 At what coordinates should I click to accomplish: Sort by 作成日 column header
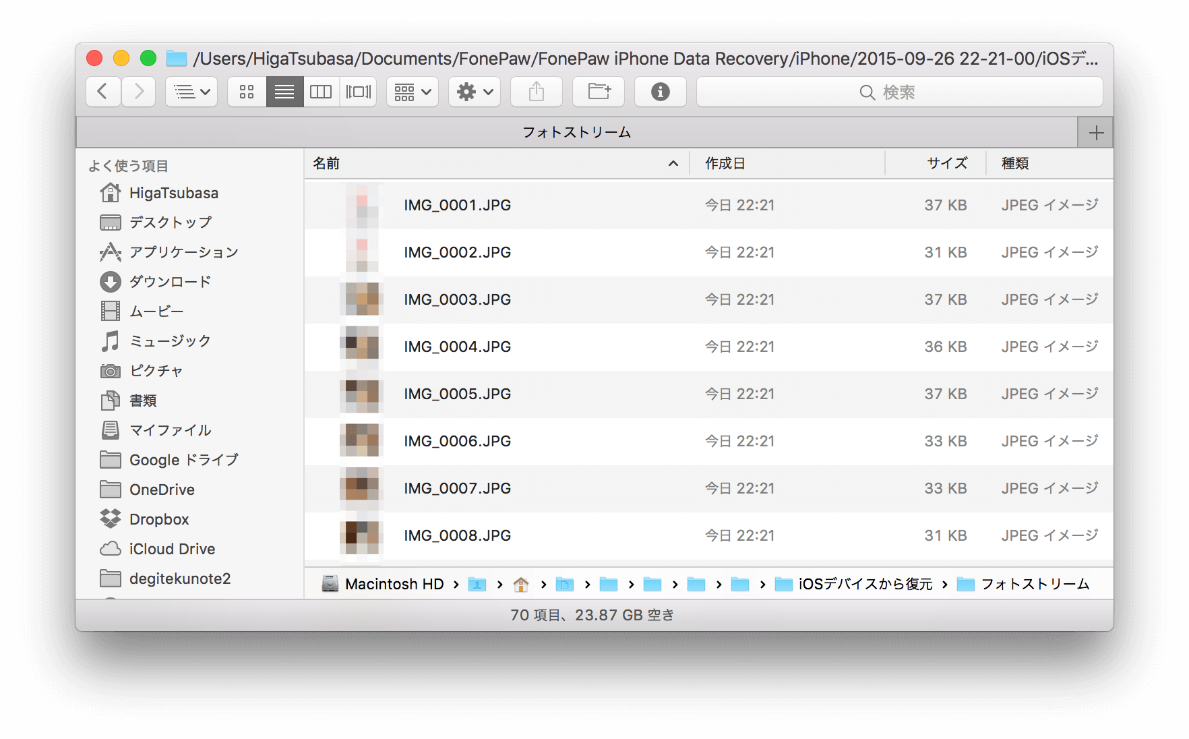coord(787,163)
